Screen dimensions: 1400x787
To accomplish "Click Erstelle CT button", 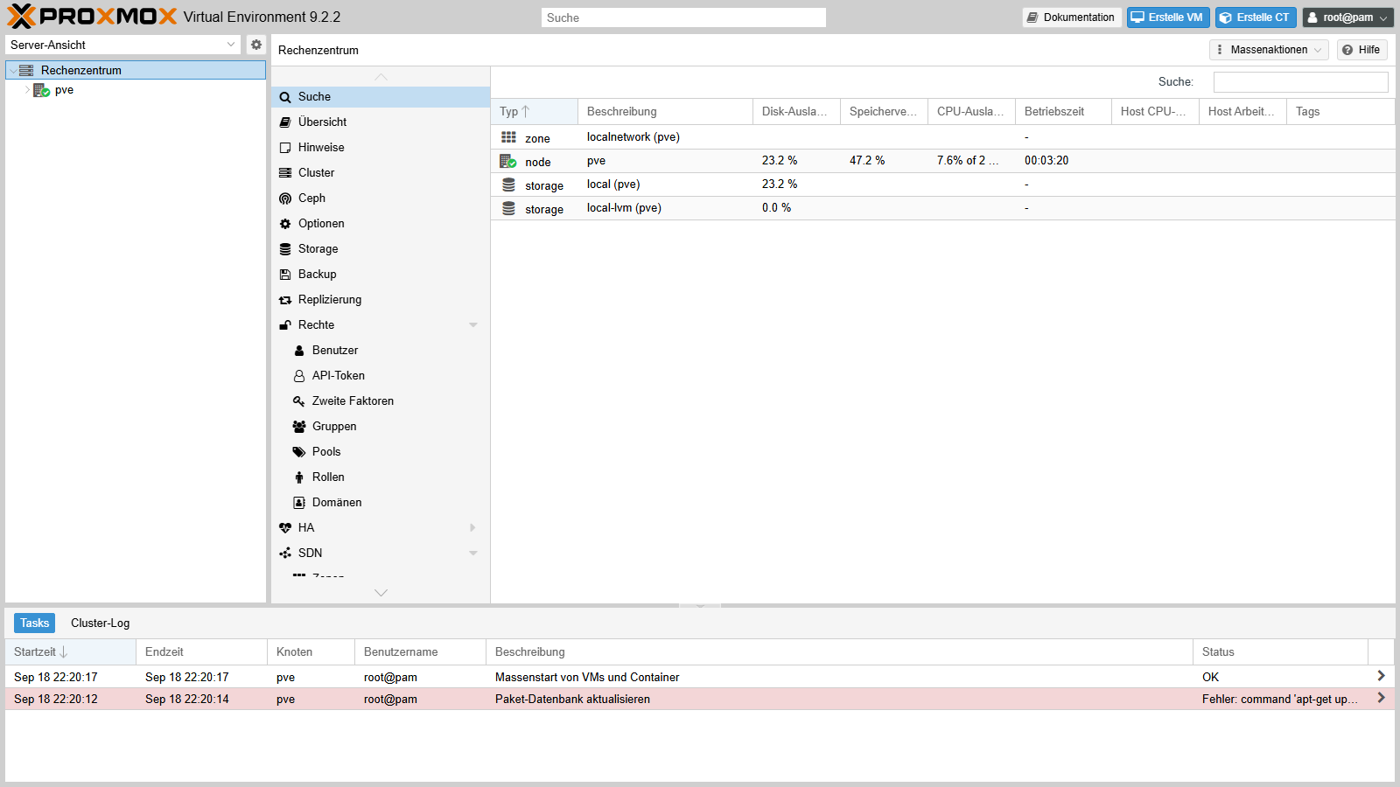I will (1256, 17).
